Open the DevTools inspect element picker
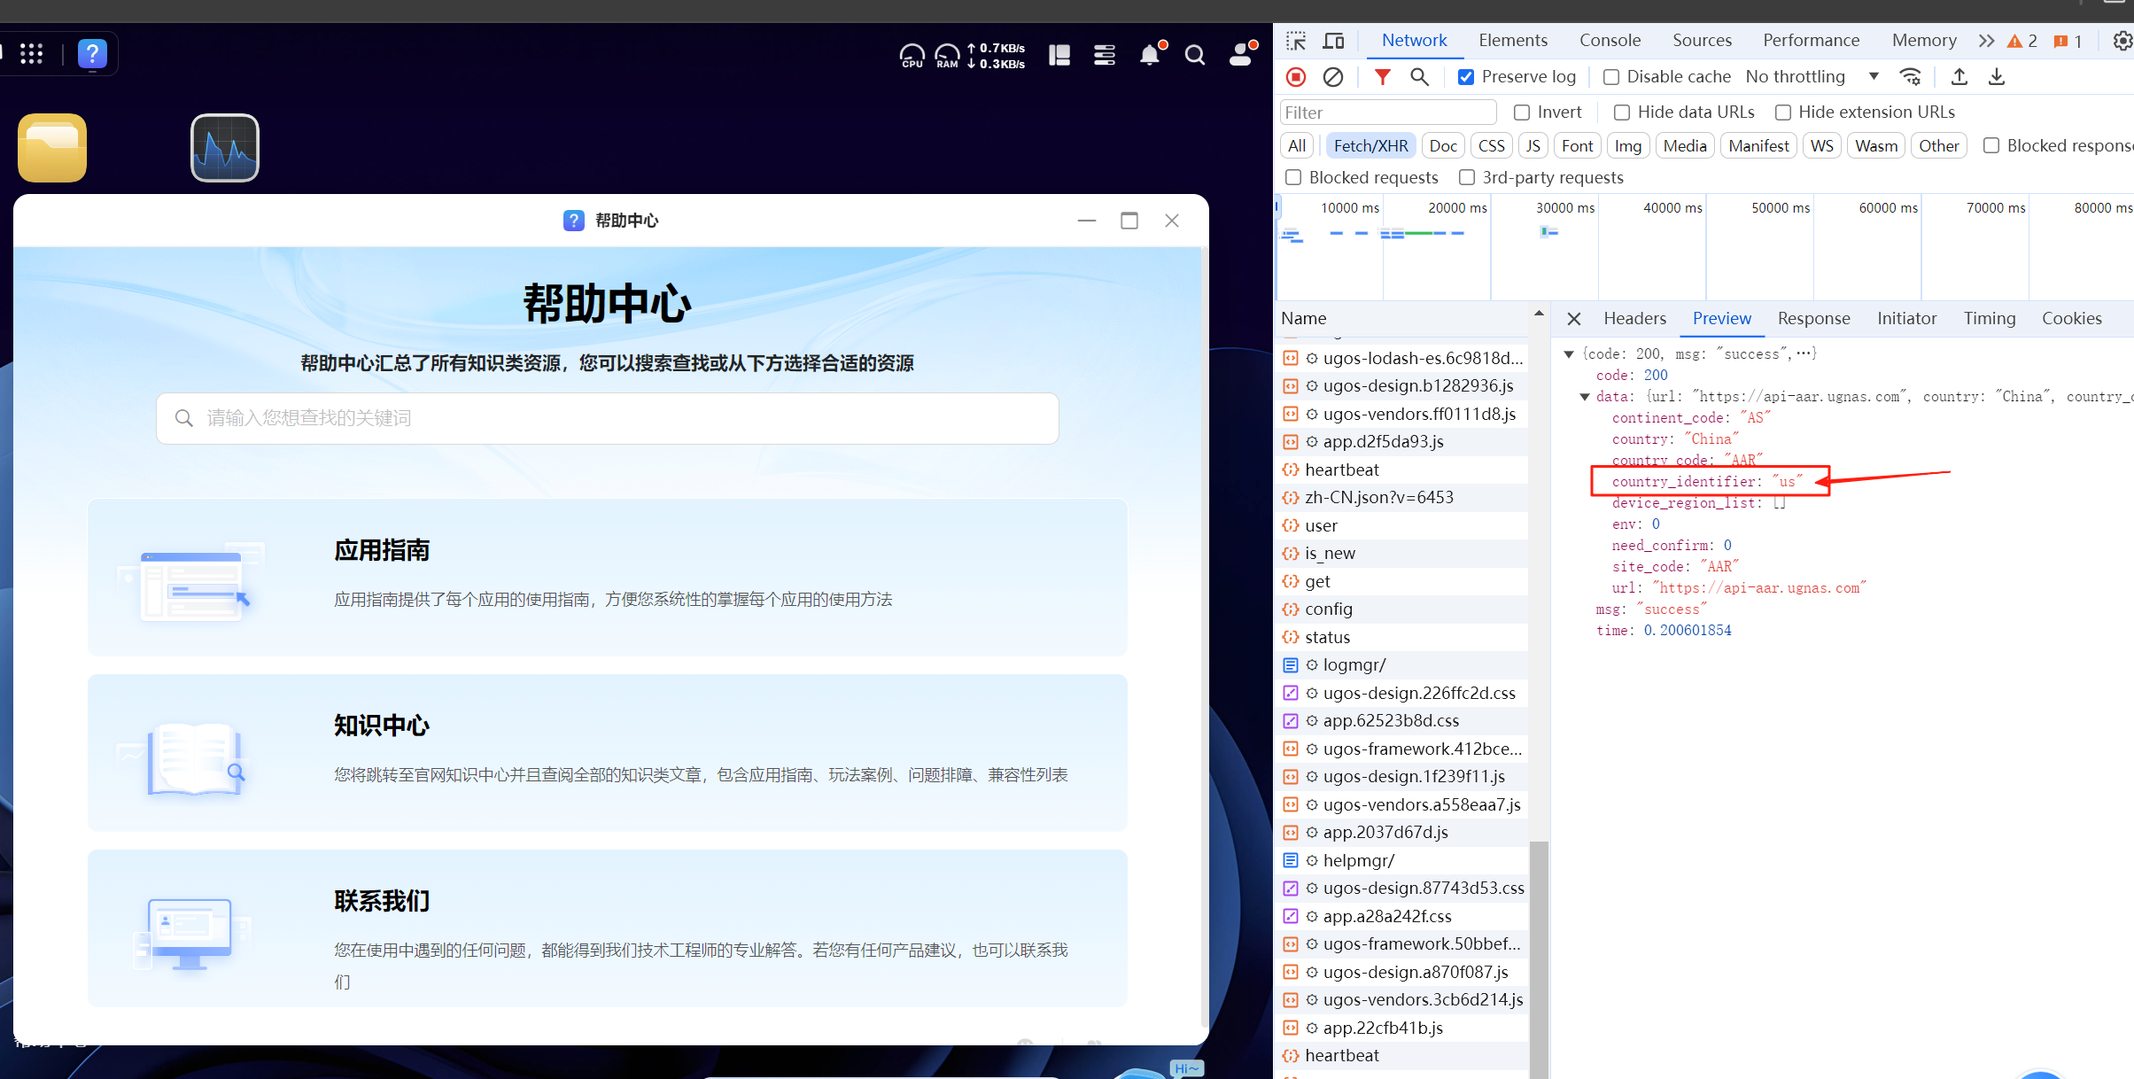2134x1079 pixels. tap(1296, 41)
